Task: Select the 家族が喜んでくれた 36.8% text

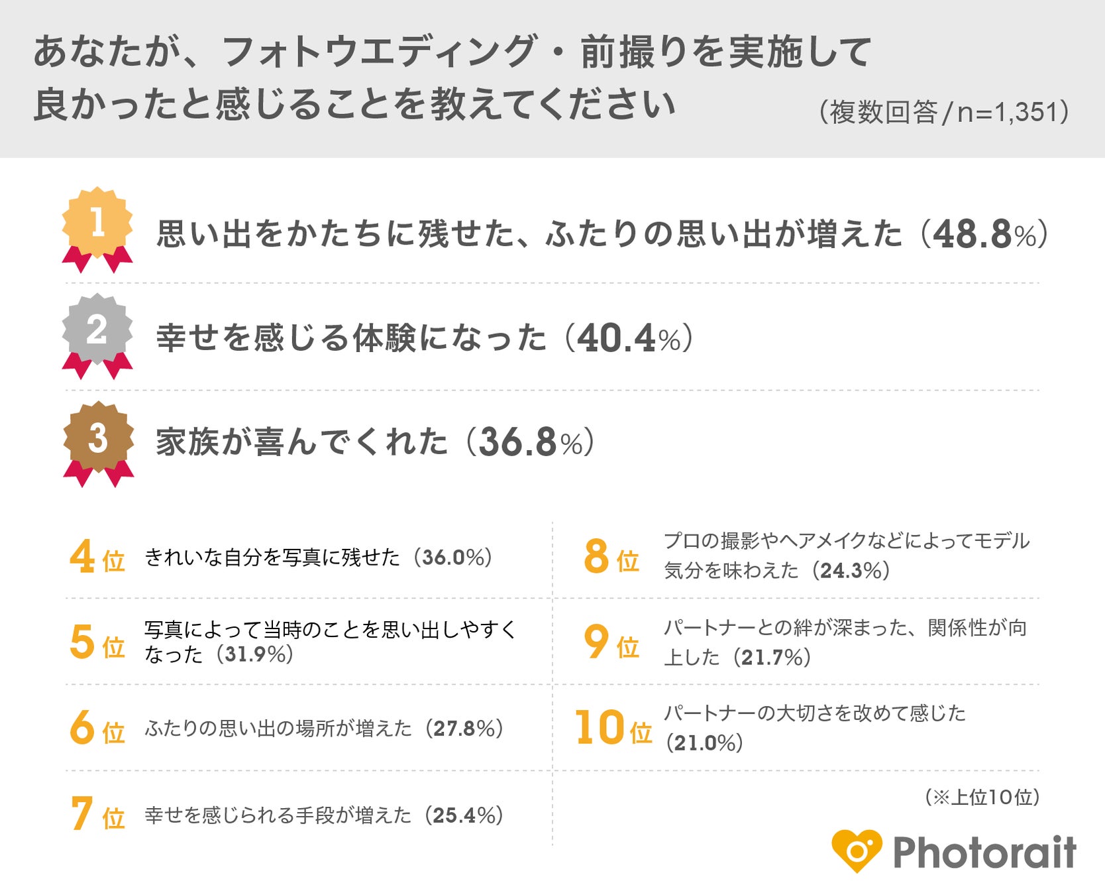Action: 375,442
